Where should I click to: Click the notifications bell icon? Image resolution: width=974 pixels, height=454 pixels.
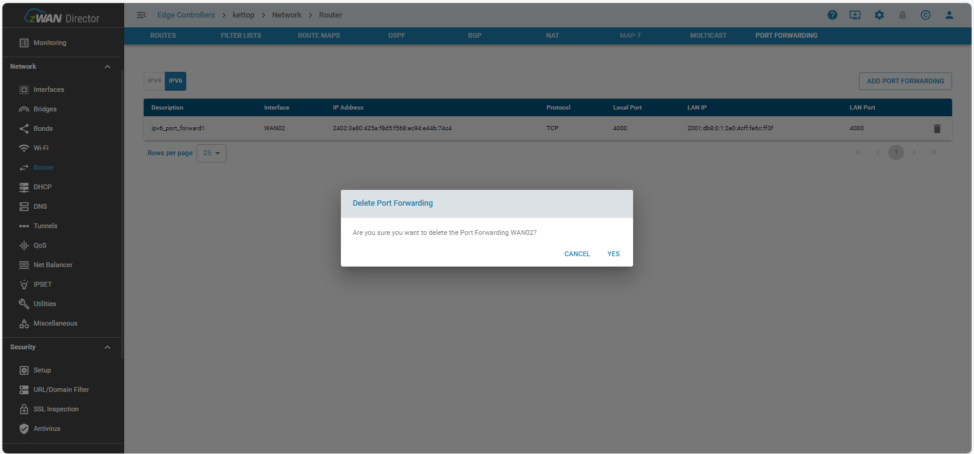coord(902,15)
